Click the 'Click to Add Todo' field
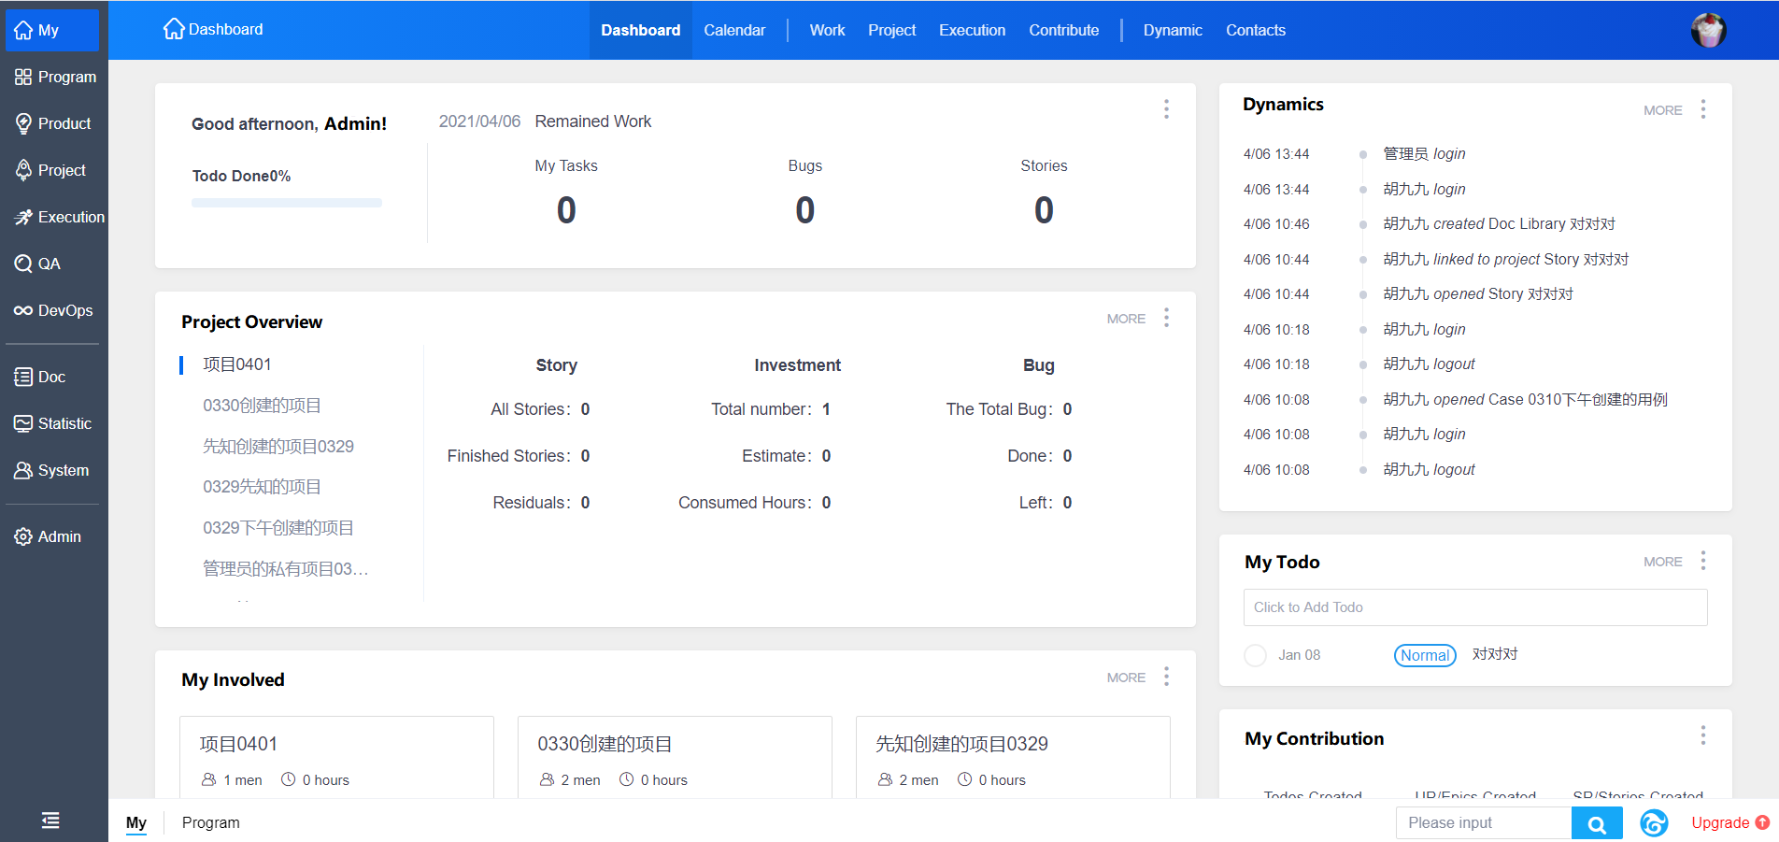The width and height of the screenshot is (1779, 842). pyautogui.click(x=1474, y=607)
